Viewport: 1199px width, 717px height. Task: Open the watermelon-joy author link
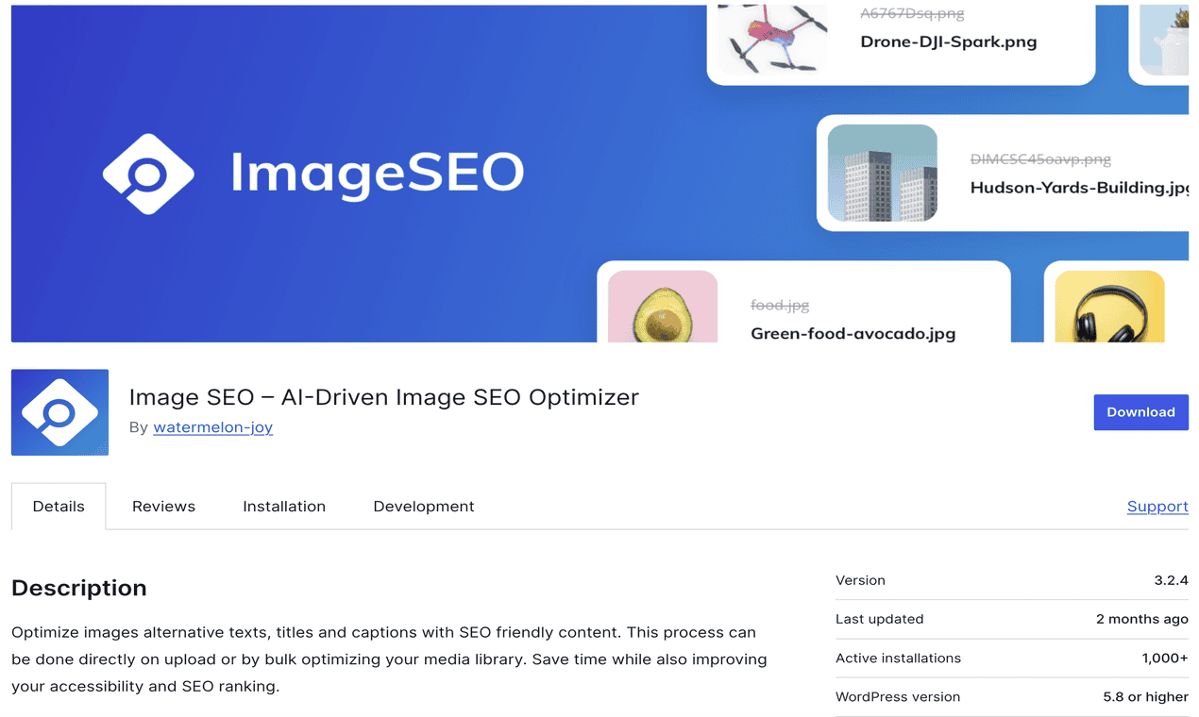coord(213,427)
